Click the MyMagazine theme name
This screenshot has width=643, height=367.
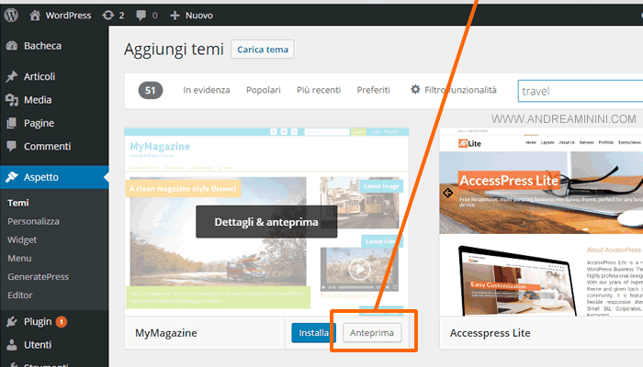[165, 333]
